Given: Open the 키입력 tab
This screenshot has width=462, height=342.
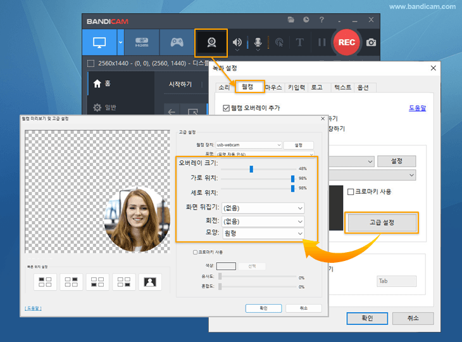Looking at the screenshot, I should tap(296, 87).
